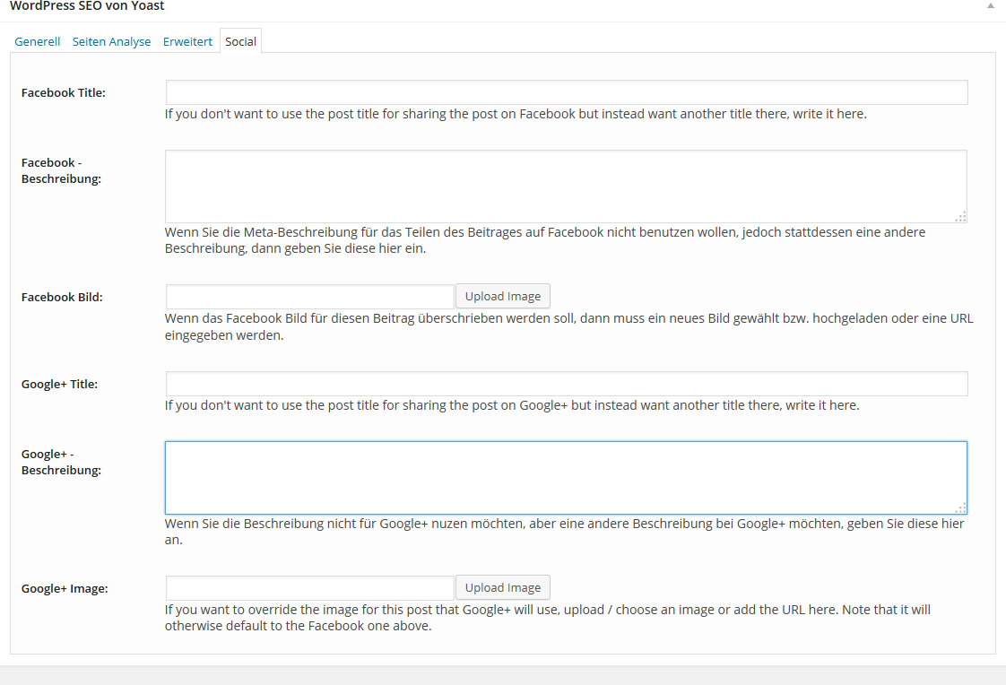
Task: Click the help text under Google+ Title
Action: click(512, 405)
